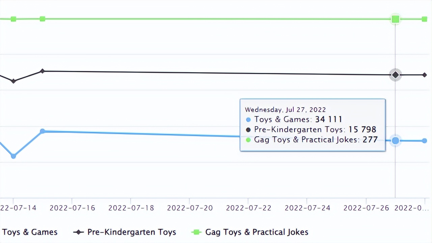Select the 2022-07-20 date label on the axis
Image resolution: width=432 pixels, height=243 pixels.
coord(190,208)
